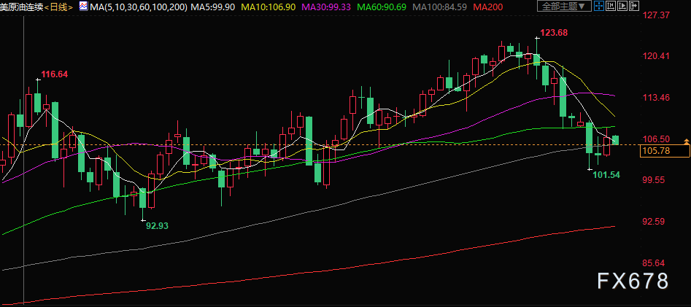The width and height of the screenshot is (691, 307).
Task: Click the 日线 period selector
Action: pyautogui.click(x=58, y=7)
